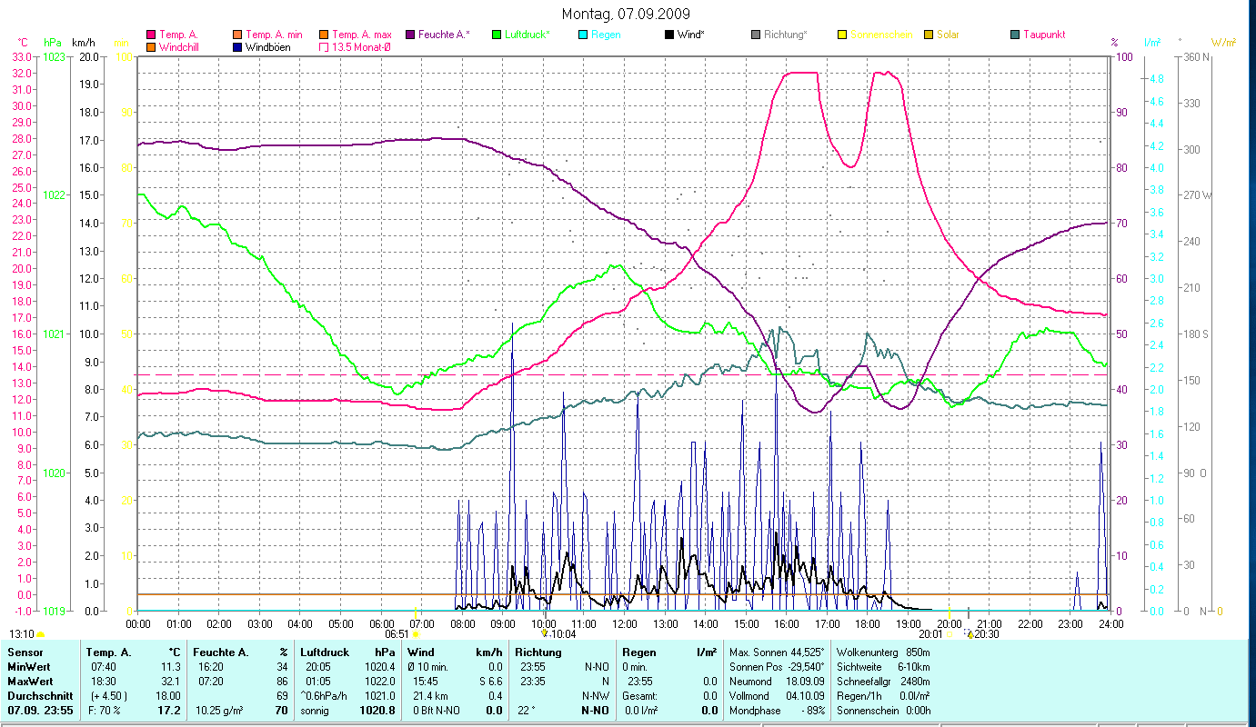This screenshot has width=1256, height=727.
Task: Click the gray Richtung legend square
Action: [756, 35]
